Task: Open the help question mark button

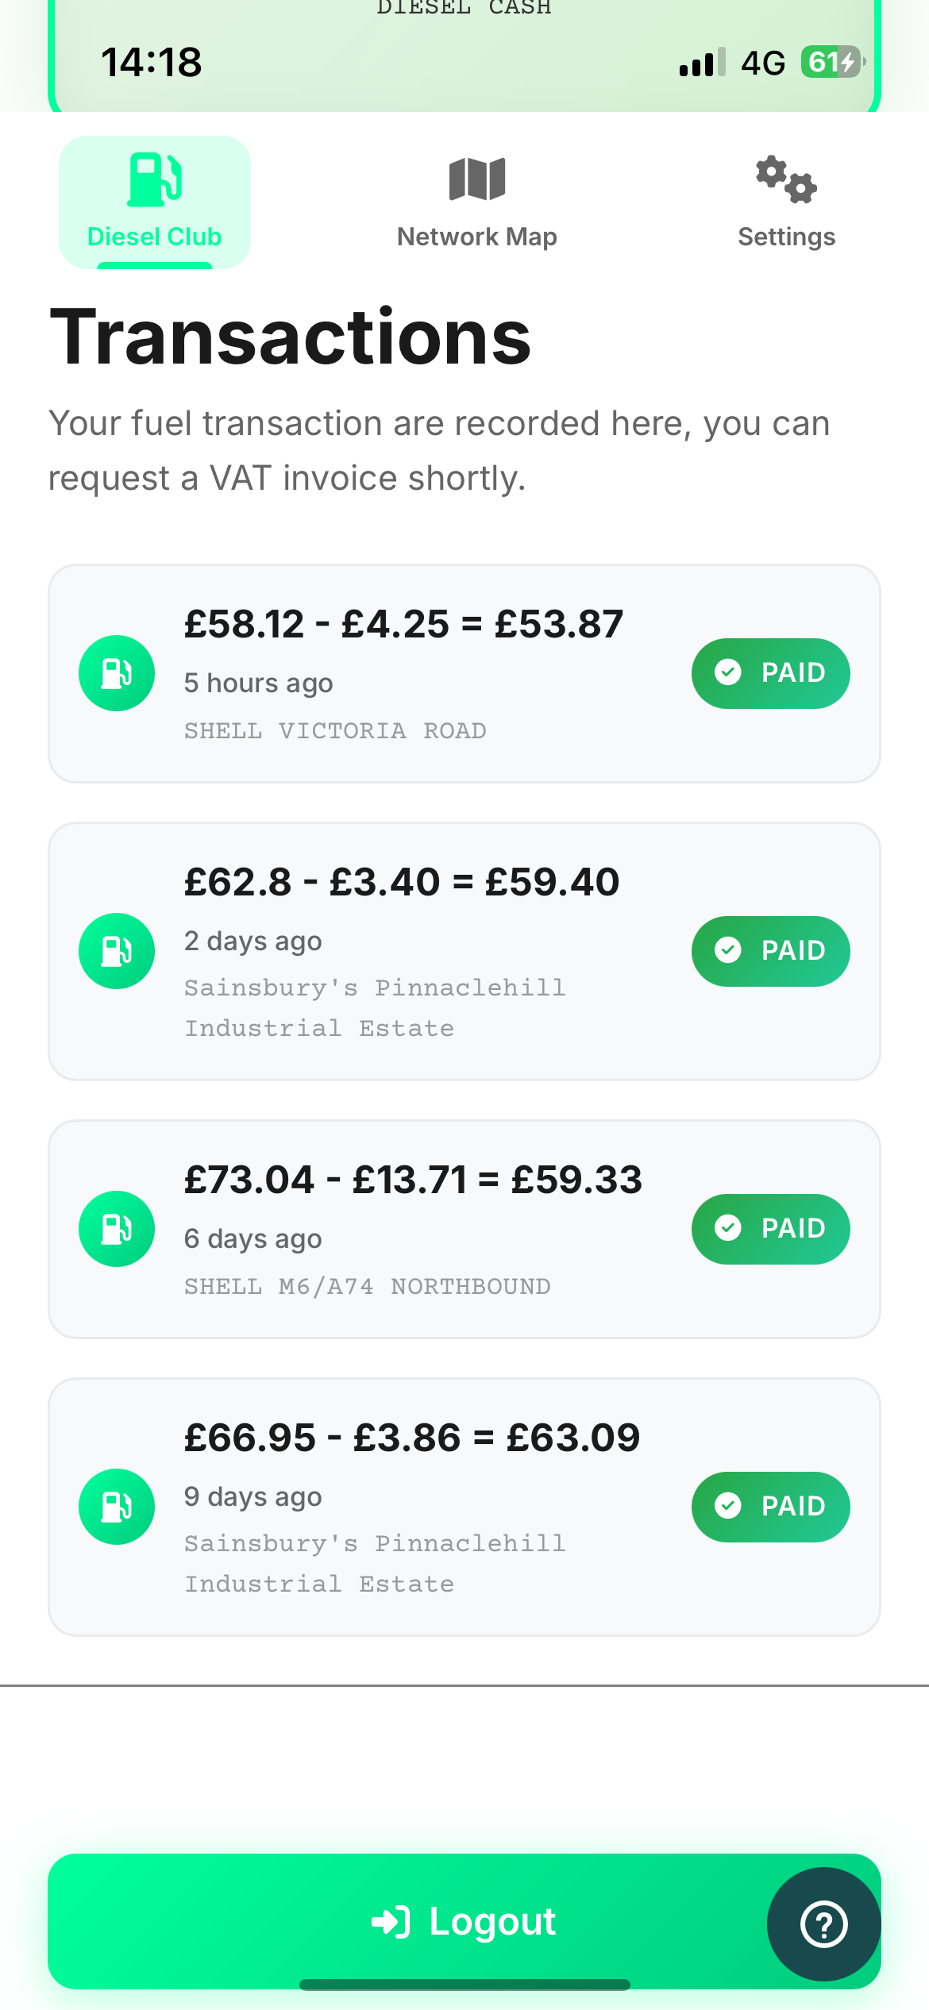Action: click(823, 1924)
